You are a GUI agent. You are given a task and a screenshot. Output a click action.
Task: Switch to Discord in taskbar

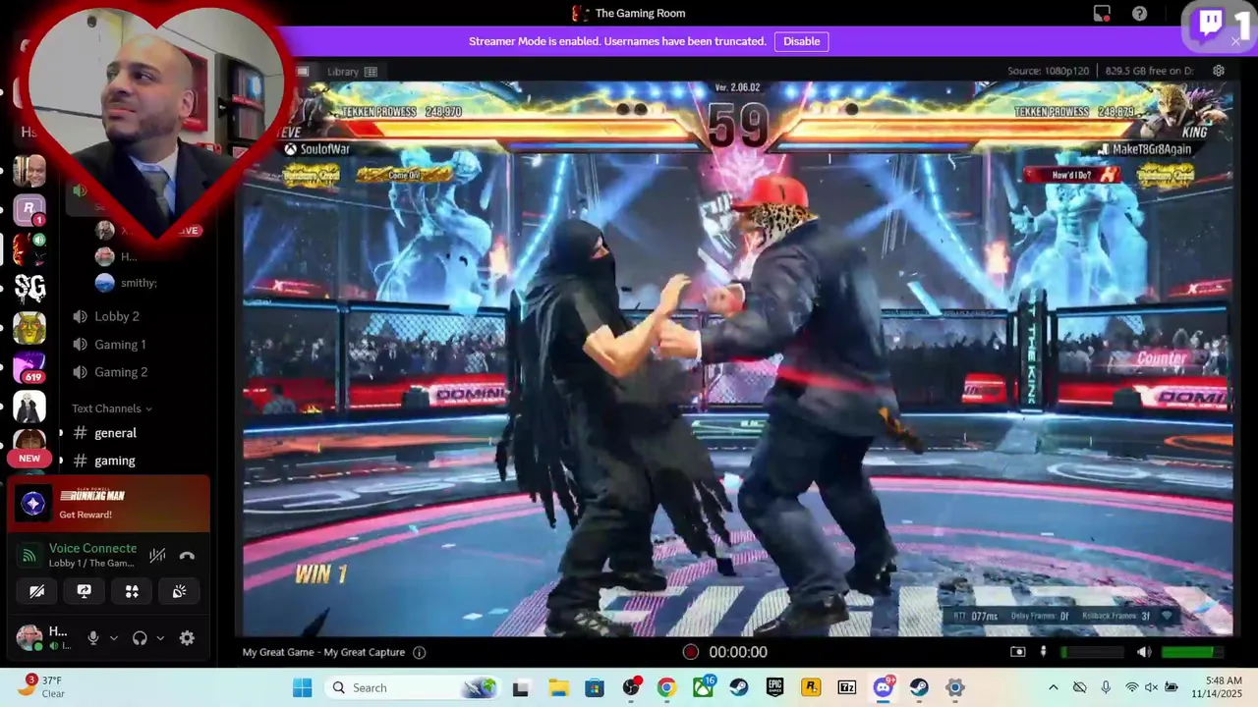point(883,687)
